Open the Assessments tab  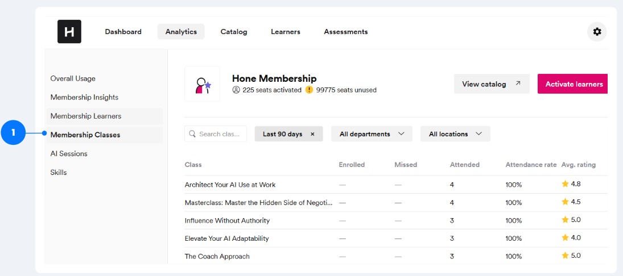pyautogui.click(x=346, y=32)
